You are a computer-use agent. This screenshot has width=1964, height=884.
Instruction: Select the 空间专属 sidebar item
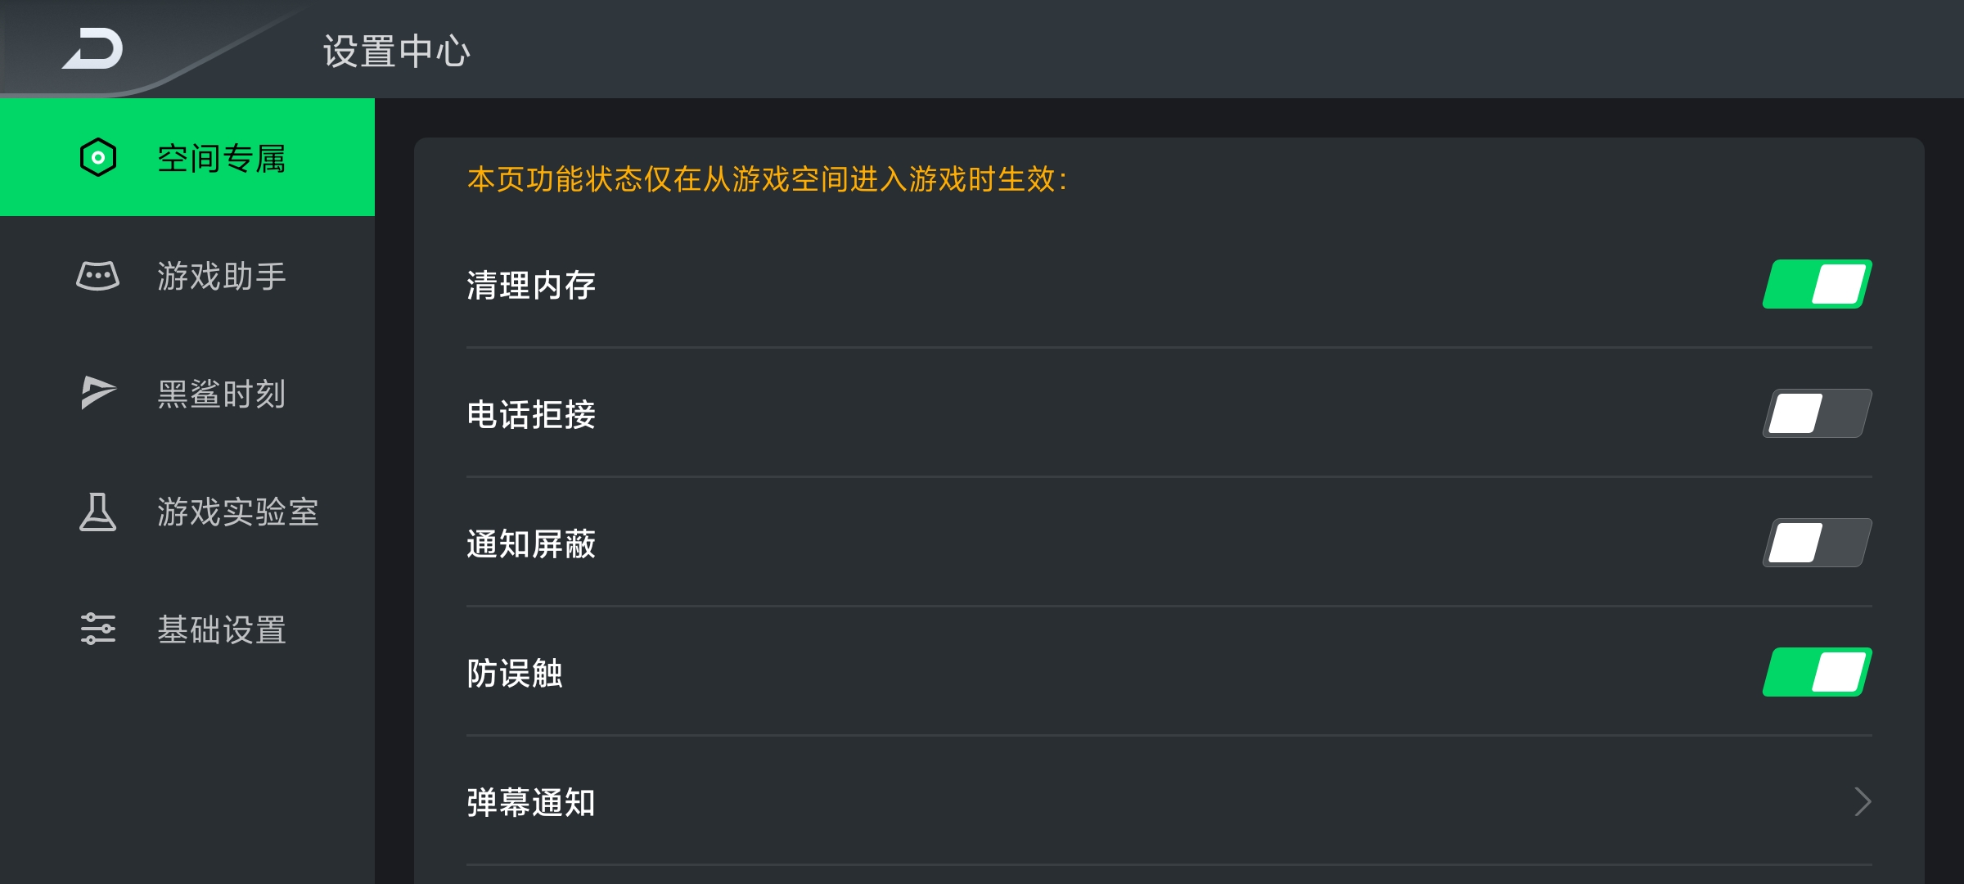pyautogui.click(x=187, y=157)
